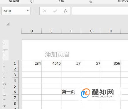Cancel entry with the X formula icon
Screen dimensions: 128x109
point(45,11)
